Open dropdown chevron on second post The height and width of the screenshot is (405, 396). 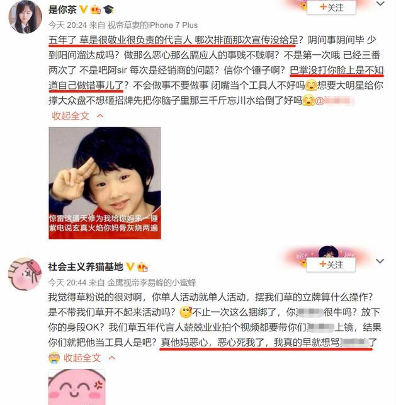click(380, 261)
